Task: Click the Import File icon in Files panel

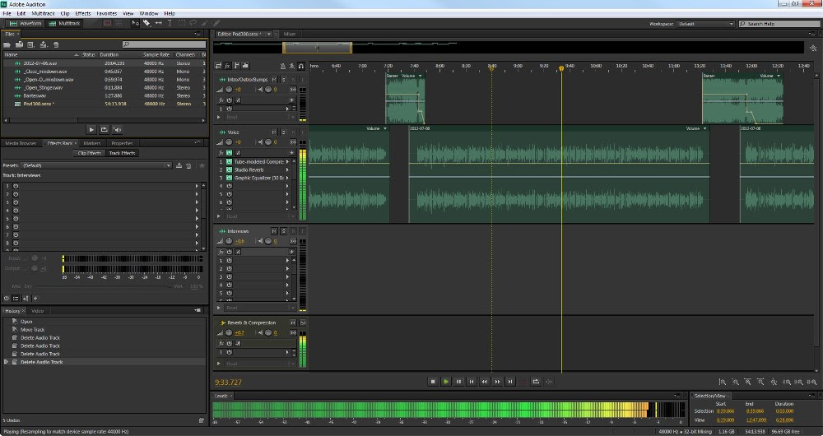Action: (x=17, y=44)
